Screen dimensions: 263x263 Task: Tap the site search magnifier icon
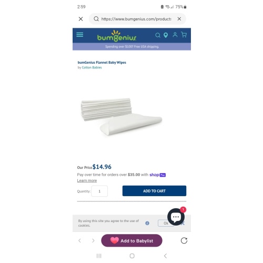[158, 35]
